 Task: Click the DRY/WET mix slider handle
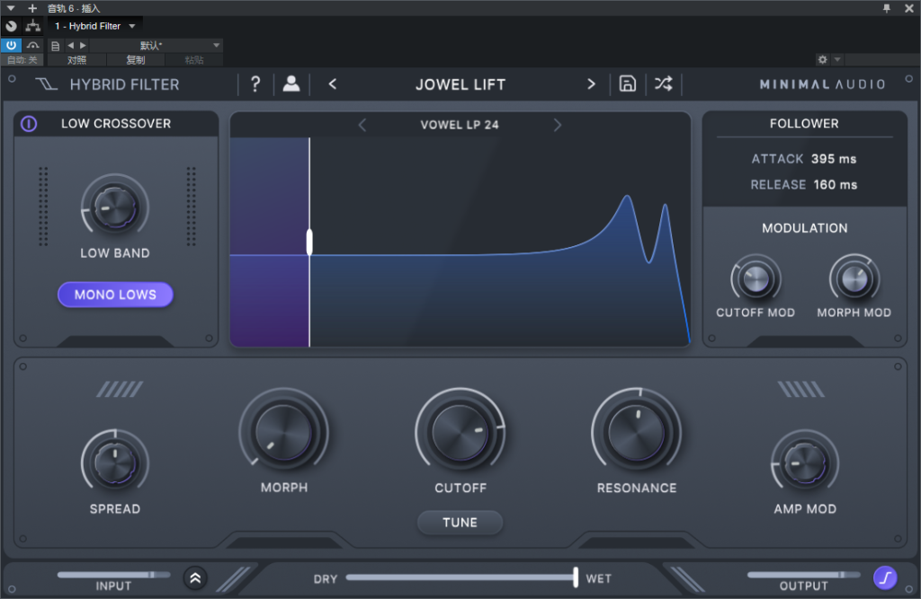(x=576, y=577)
